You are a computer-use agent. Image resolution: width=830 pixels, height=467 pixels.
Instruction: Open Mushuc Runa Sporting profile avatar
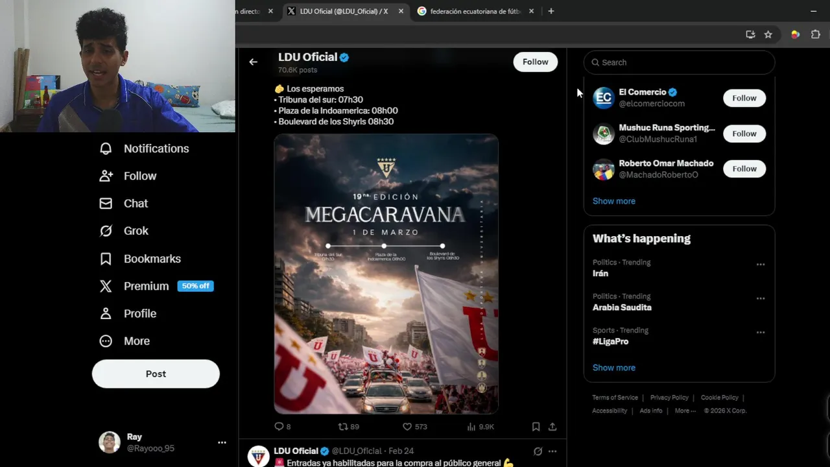click(x=604, y=134)
